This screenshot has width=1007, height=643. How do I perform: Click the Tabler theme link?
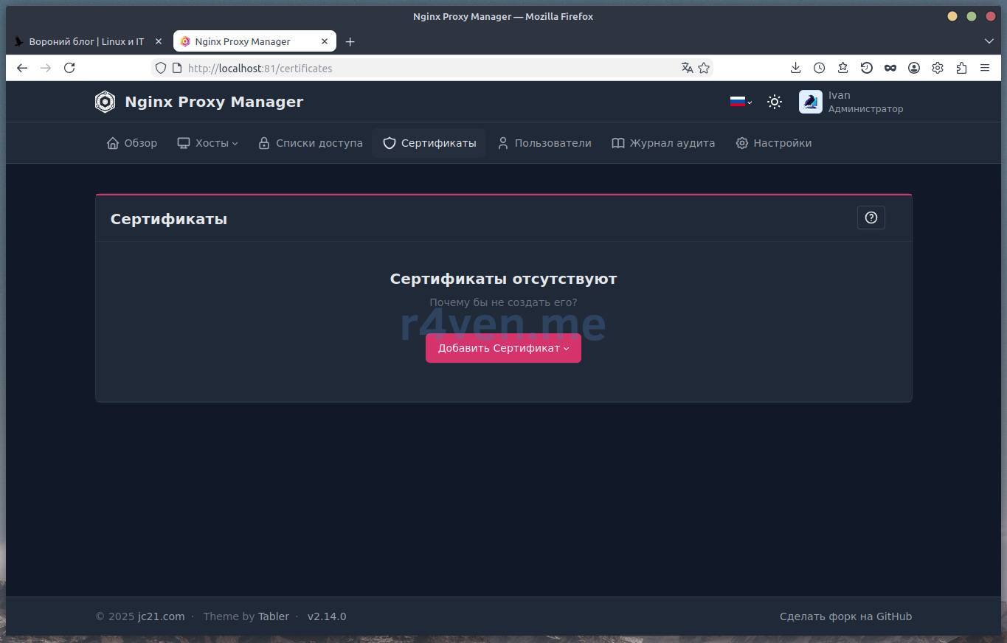(x=273, y=616)
